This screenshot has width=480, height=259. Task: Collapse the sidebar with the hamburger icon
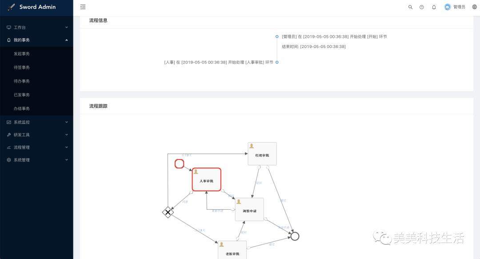pyautogui.click(x=83, y=7)
